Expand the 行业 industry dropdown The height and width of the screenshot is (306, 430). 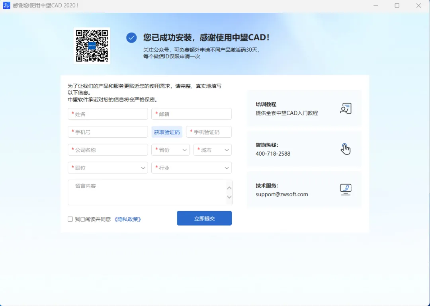[x=192, y=168]
